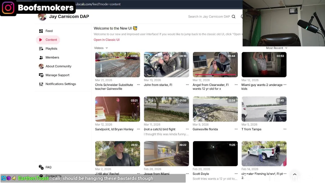Click the Content play icon in sidebar
The height and width of the screenshot is (183, 325).
pos(40,40)
